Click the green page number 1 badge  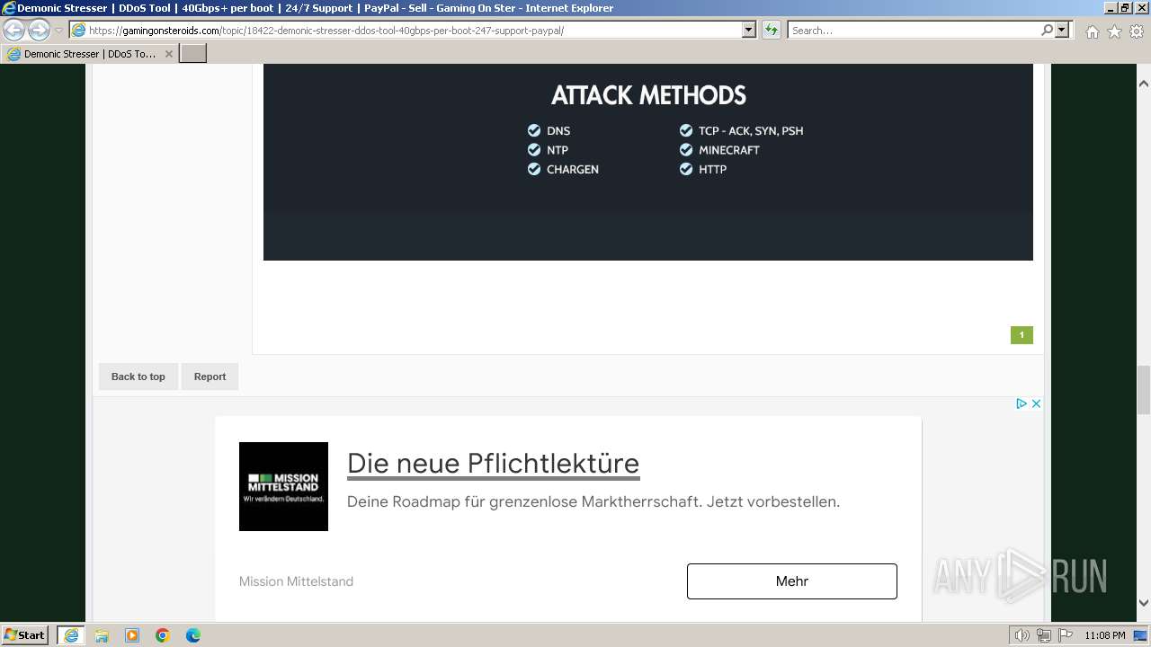[x=1022, y=335]
